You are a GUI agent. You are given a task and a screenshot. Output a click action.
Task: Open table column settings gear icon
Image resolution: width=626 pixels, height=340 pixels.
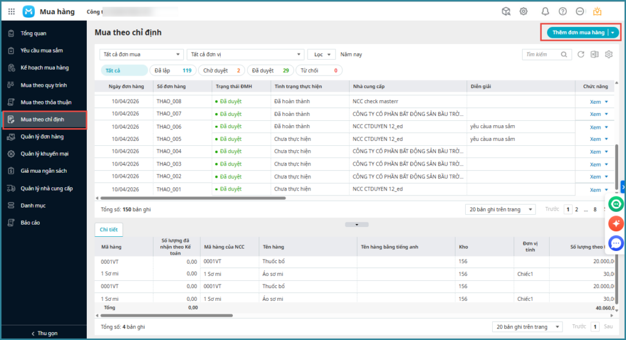(x=608, y=54)
